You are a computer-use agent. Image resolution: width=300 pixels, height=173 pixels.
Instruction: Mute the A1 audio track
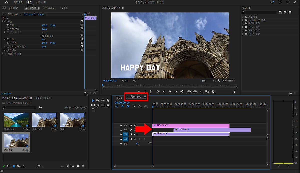point(135,139)
